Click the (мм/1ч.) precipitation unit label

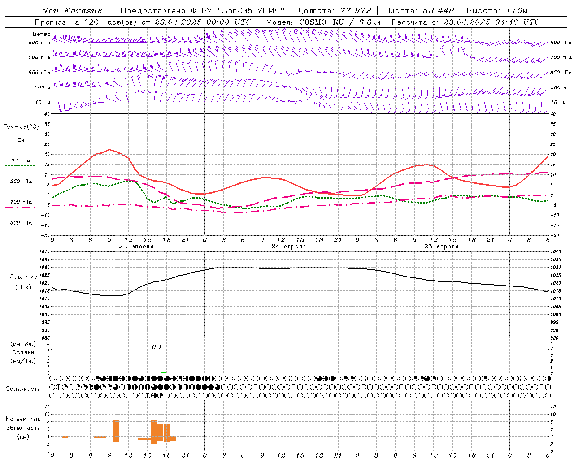(x=23, y=361)
